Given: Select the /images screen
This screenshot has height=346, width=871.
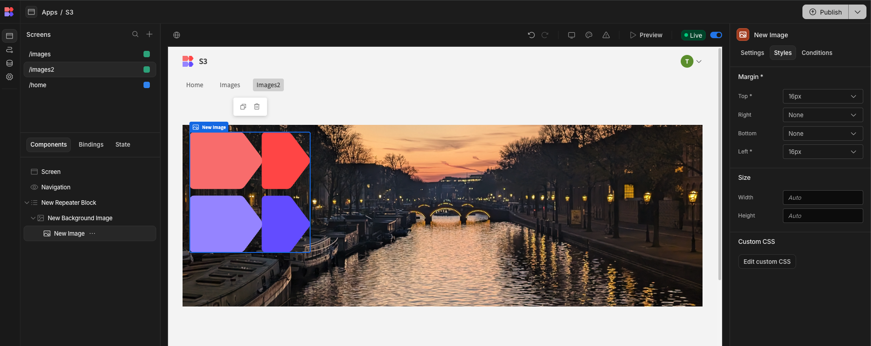Looking at the screenshot, I should point(90,54).
